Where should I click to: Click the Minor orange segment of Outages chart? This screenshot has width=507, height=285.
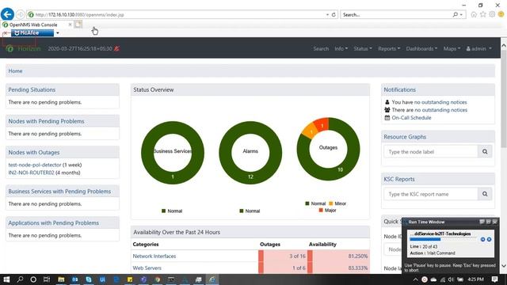[x=311, y=131]
